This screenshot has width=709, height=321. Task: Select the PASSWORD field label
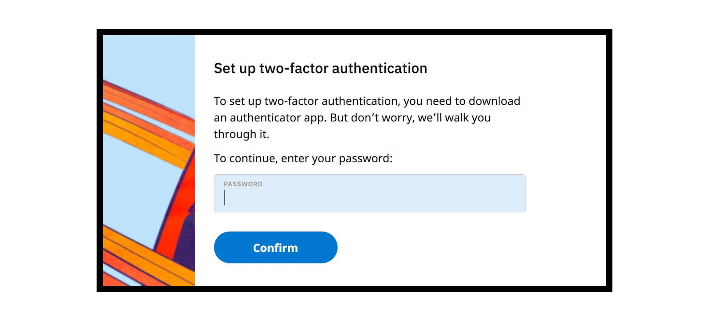click(x=243, y=184)
